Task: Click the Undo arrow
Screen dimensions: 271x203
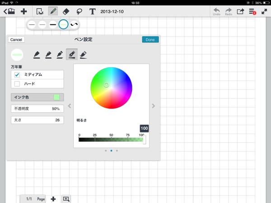Action: click(x=217, y=11)
